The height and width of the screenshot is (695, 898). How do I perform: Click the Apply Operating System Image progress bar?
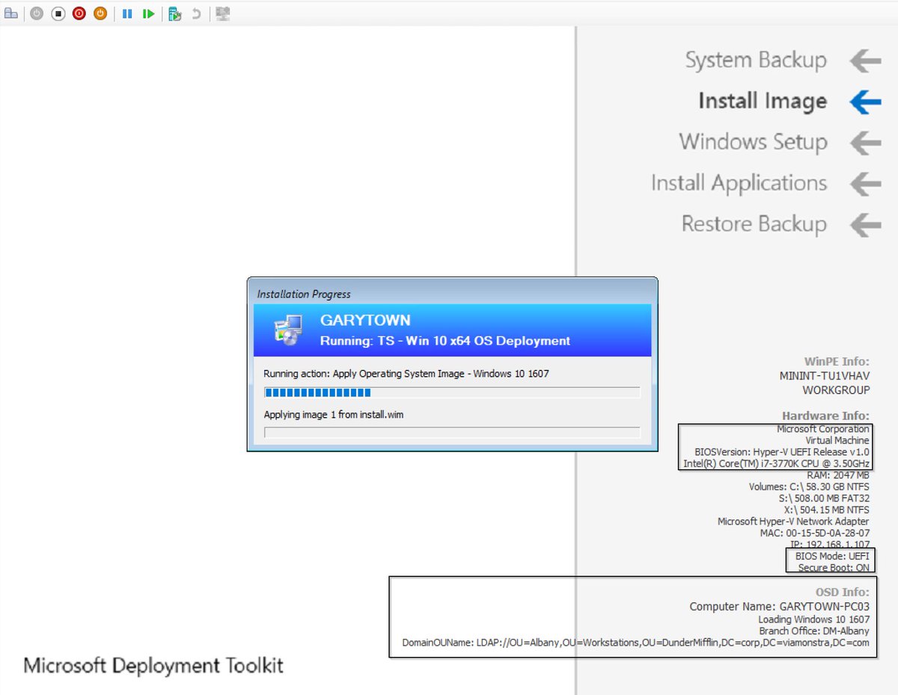point(452,392)
